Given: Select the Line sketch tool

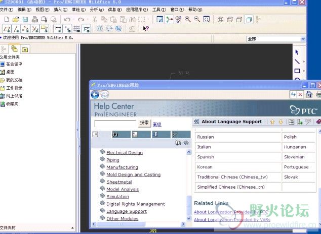Looking at the screenshot, I should (297, 62).
